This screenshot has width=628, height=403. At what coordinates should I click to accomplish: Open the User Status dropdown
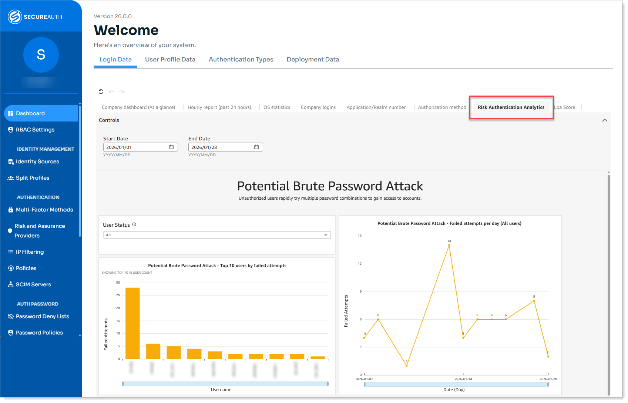point(217,235)
